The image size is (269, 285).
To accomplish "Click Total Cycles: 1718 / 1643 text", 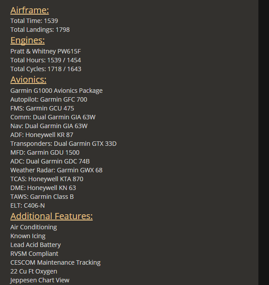I will click(46, 69).
